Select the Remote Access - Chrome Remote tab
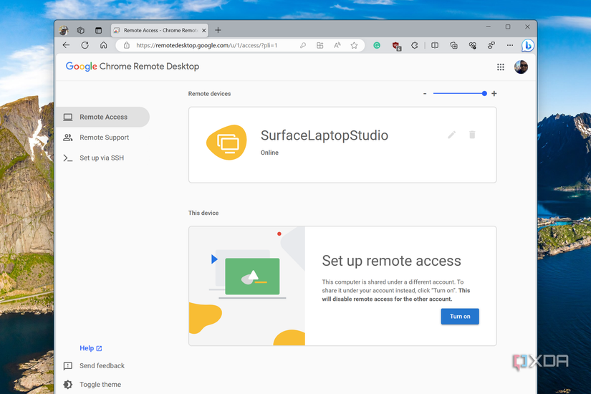 [160, 30]
